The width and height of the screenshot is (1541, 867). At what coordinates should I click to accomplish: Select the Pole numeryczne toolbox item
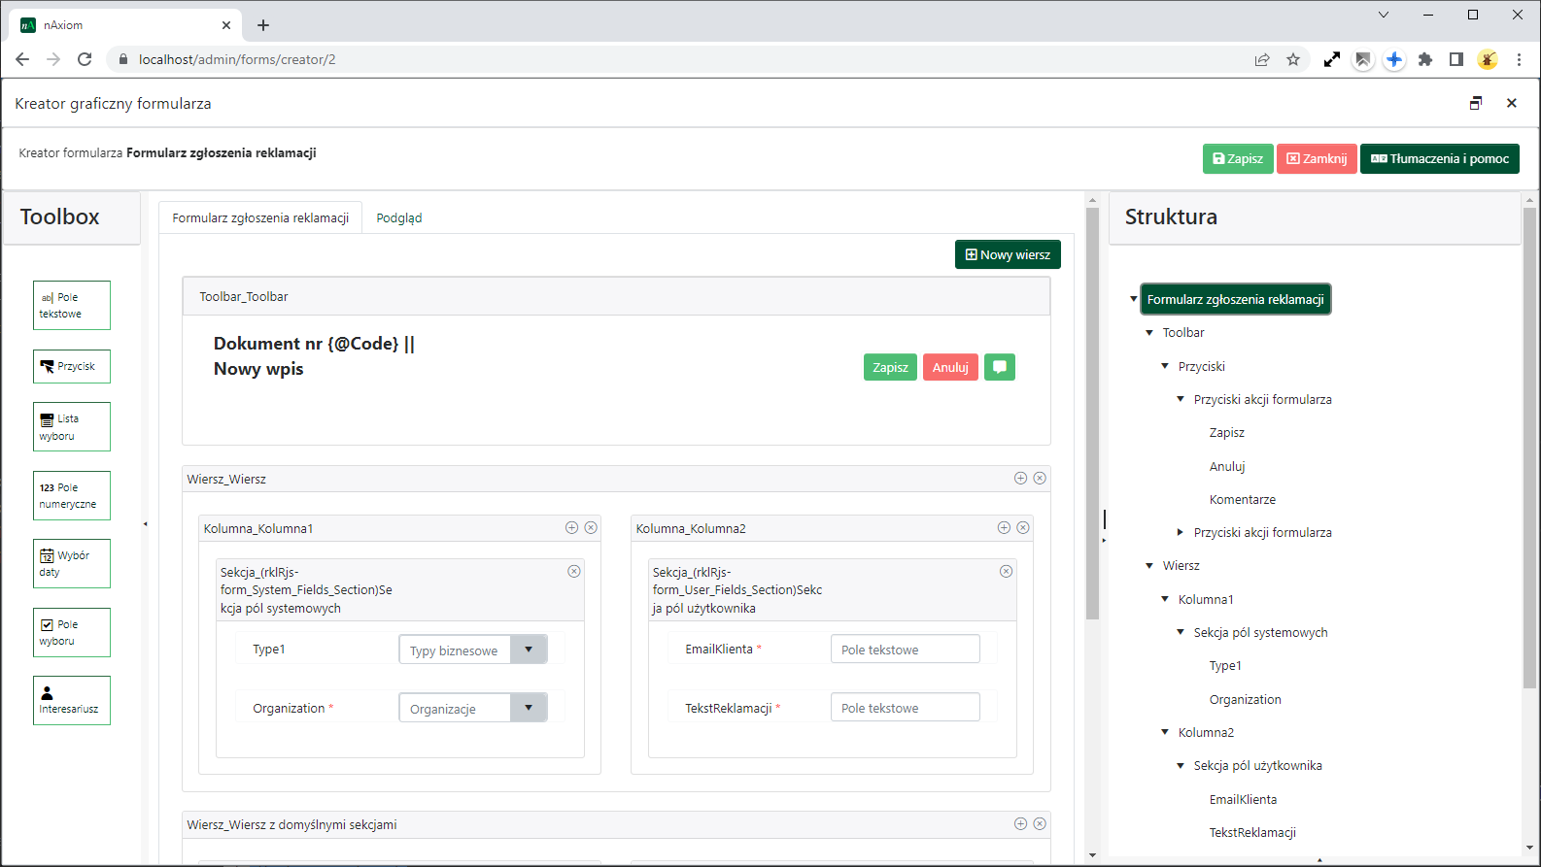(72, 495)
